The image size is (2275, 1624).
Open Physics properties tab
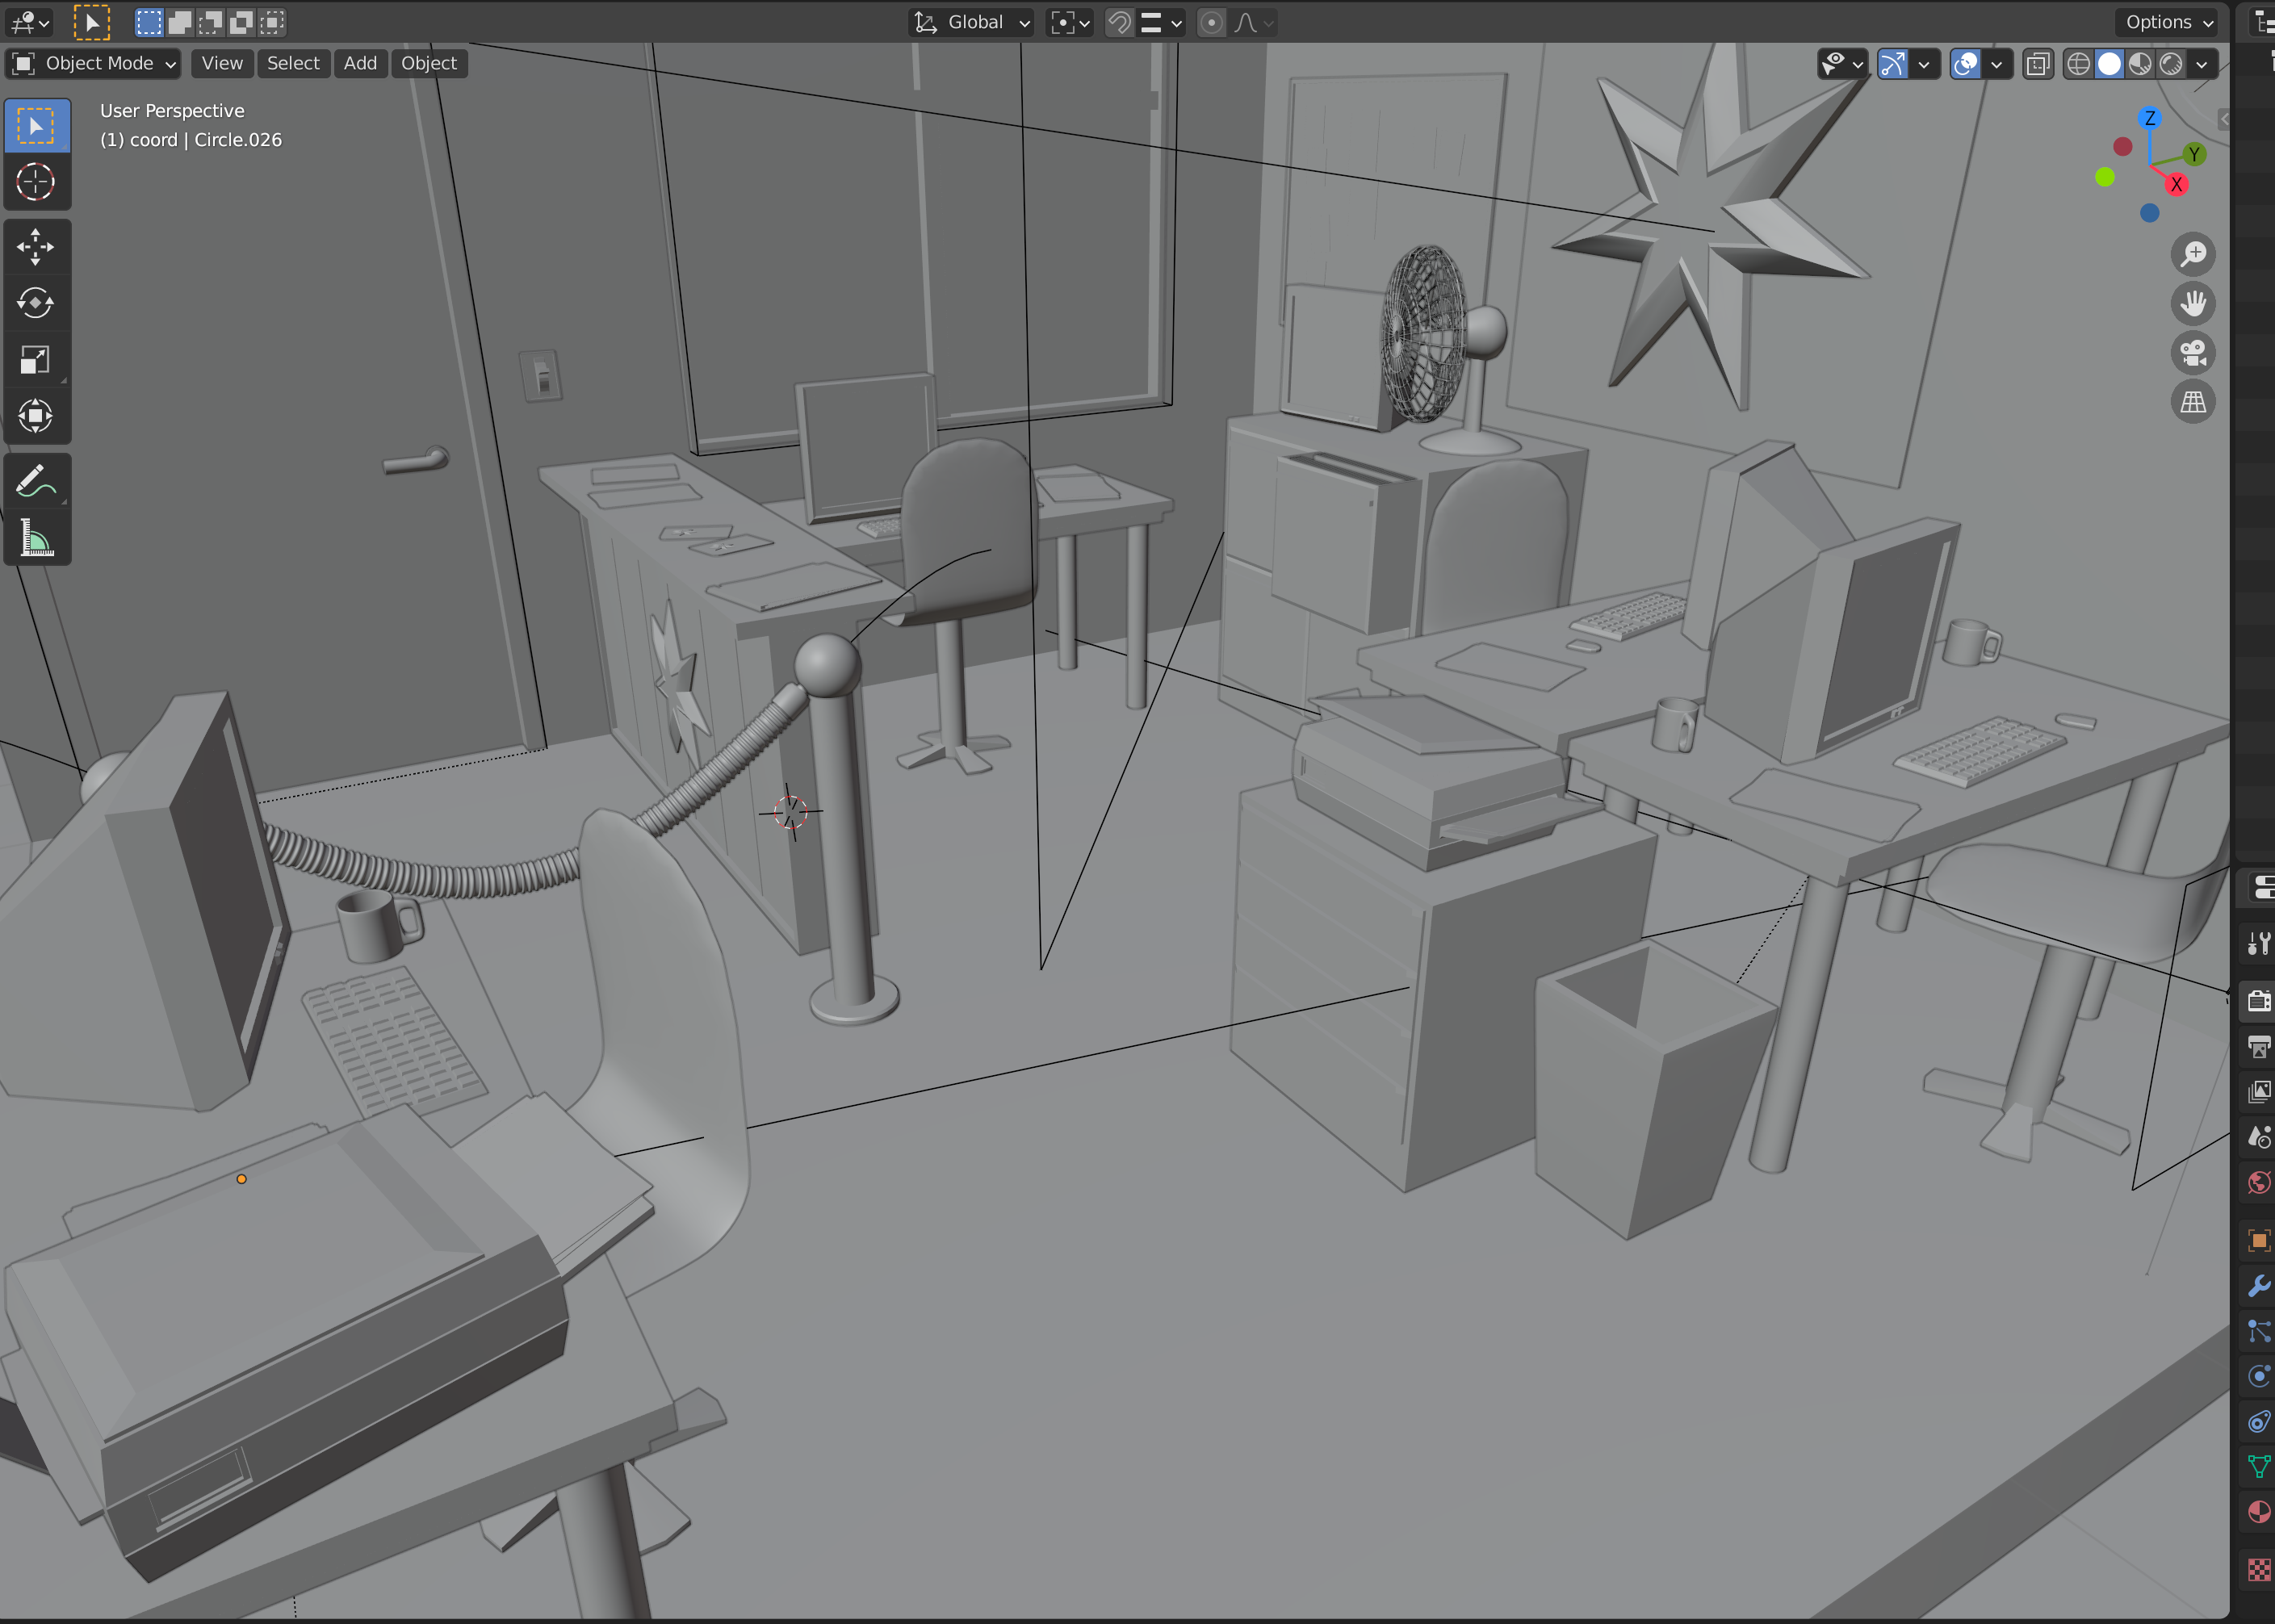(2258, 1377)
